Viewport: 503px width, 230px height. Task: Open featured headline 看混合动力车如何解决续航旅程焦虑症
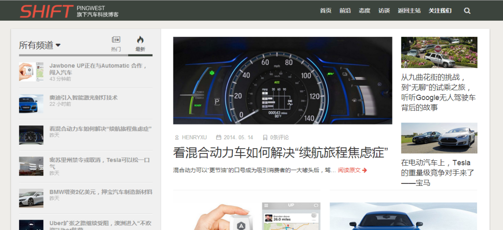coord(280,153)
